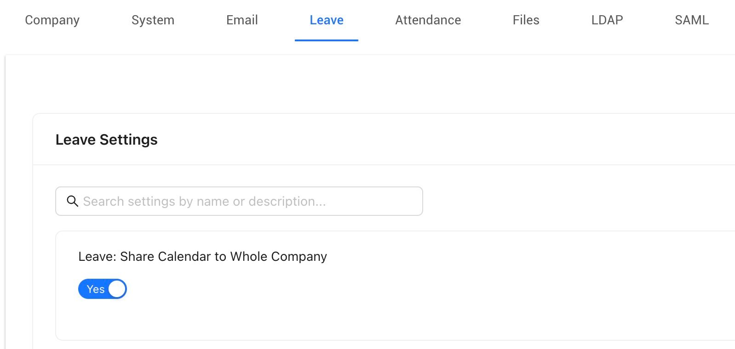Click the blank area right of Leave Settings title
This screenshot has width=735, height=349.
414,140
